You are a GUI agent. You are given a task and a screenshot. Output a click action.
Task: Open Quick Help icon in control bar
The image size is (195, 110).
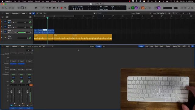tap(9, 8)
